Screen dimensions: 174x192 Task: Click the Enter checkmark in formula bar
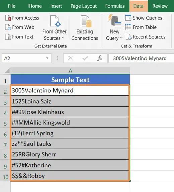click(x=85, y=58)
